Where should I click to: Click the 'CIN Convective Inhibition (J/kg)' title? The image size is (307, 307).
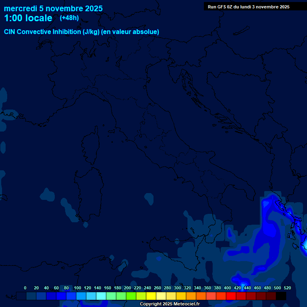[x=52, y=32]
